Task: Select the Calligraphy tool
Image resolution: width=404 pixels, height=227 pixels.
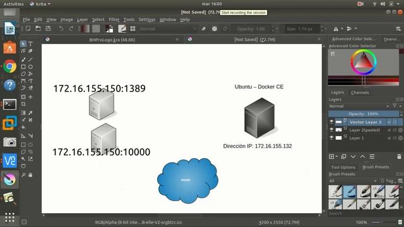Action: (30, 51)
